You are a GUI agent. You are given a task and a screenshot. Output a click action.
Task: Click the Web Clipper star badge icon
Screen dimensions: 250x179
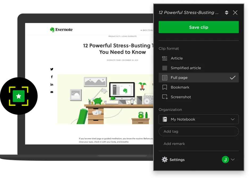pyautogui.click(x=19, y=96)
